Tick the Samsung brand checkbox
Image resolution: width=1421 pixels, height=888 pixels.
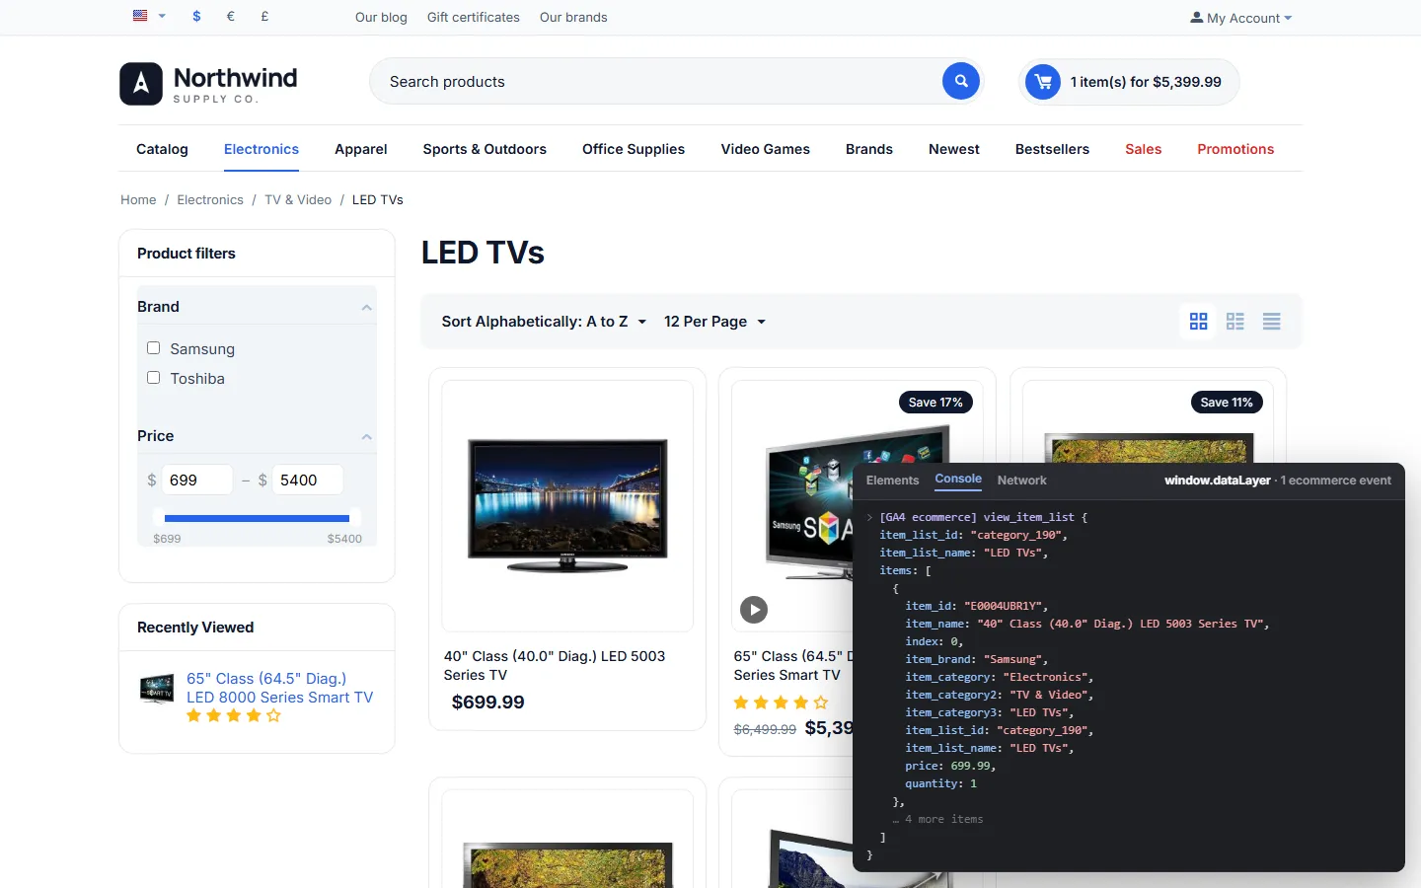click(x=153, y=347)
